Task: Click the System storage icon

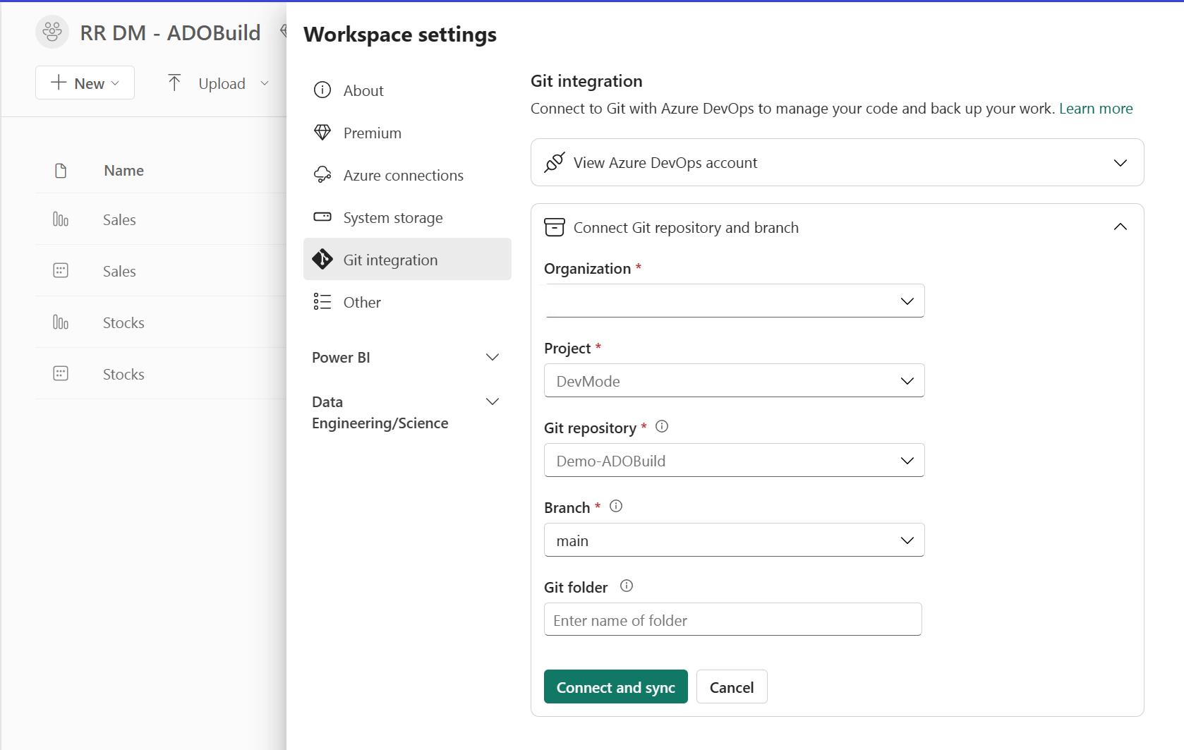Action: (322, 217)
